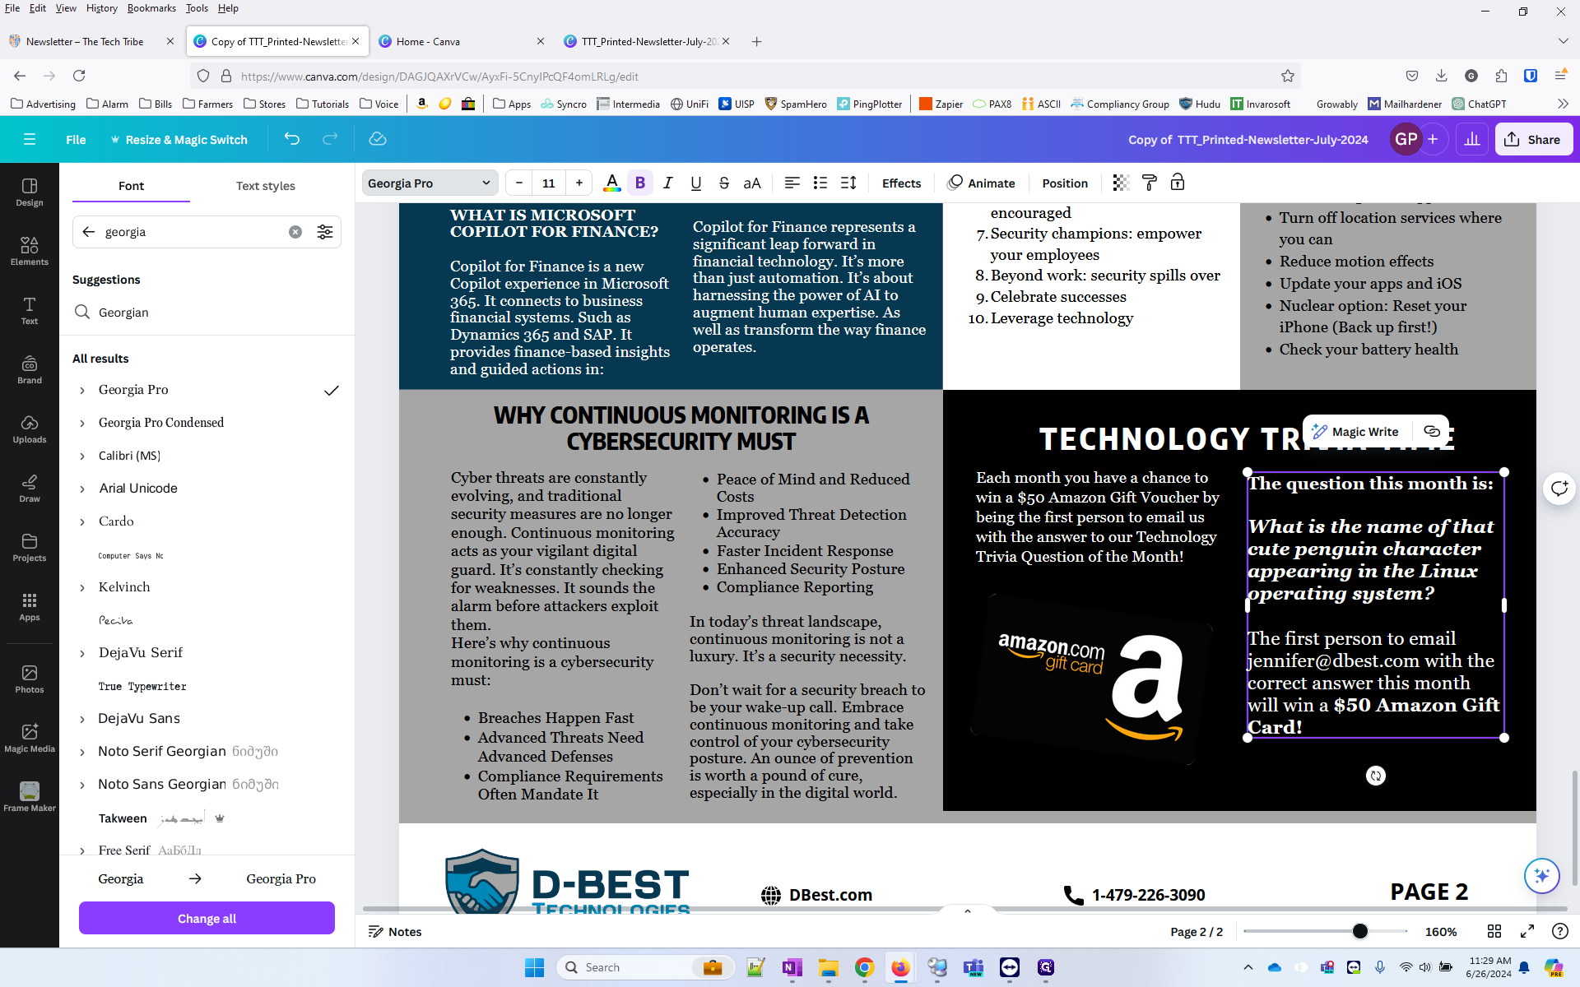Open the Uploads panel
Image resolution: width=1580 pixels, height=987 pixels.
point(30,429)
